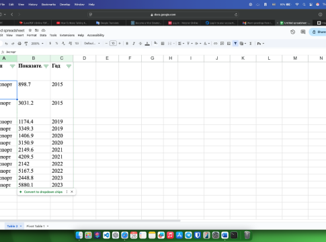Toggle bold formatting in toolbar
The height and width of the screenshot is (242, 326).
(x=127, y=44)
